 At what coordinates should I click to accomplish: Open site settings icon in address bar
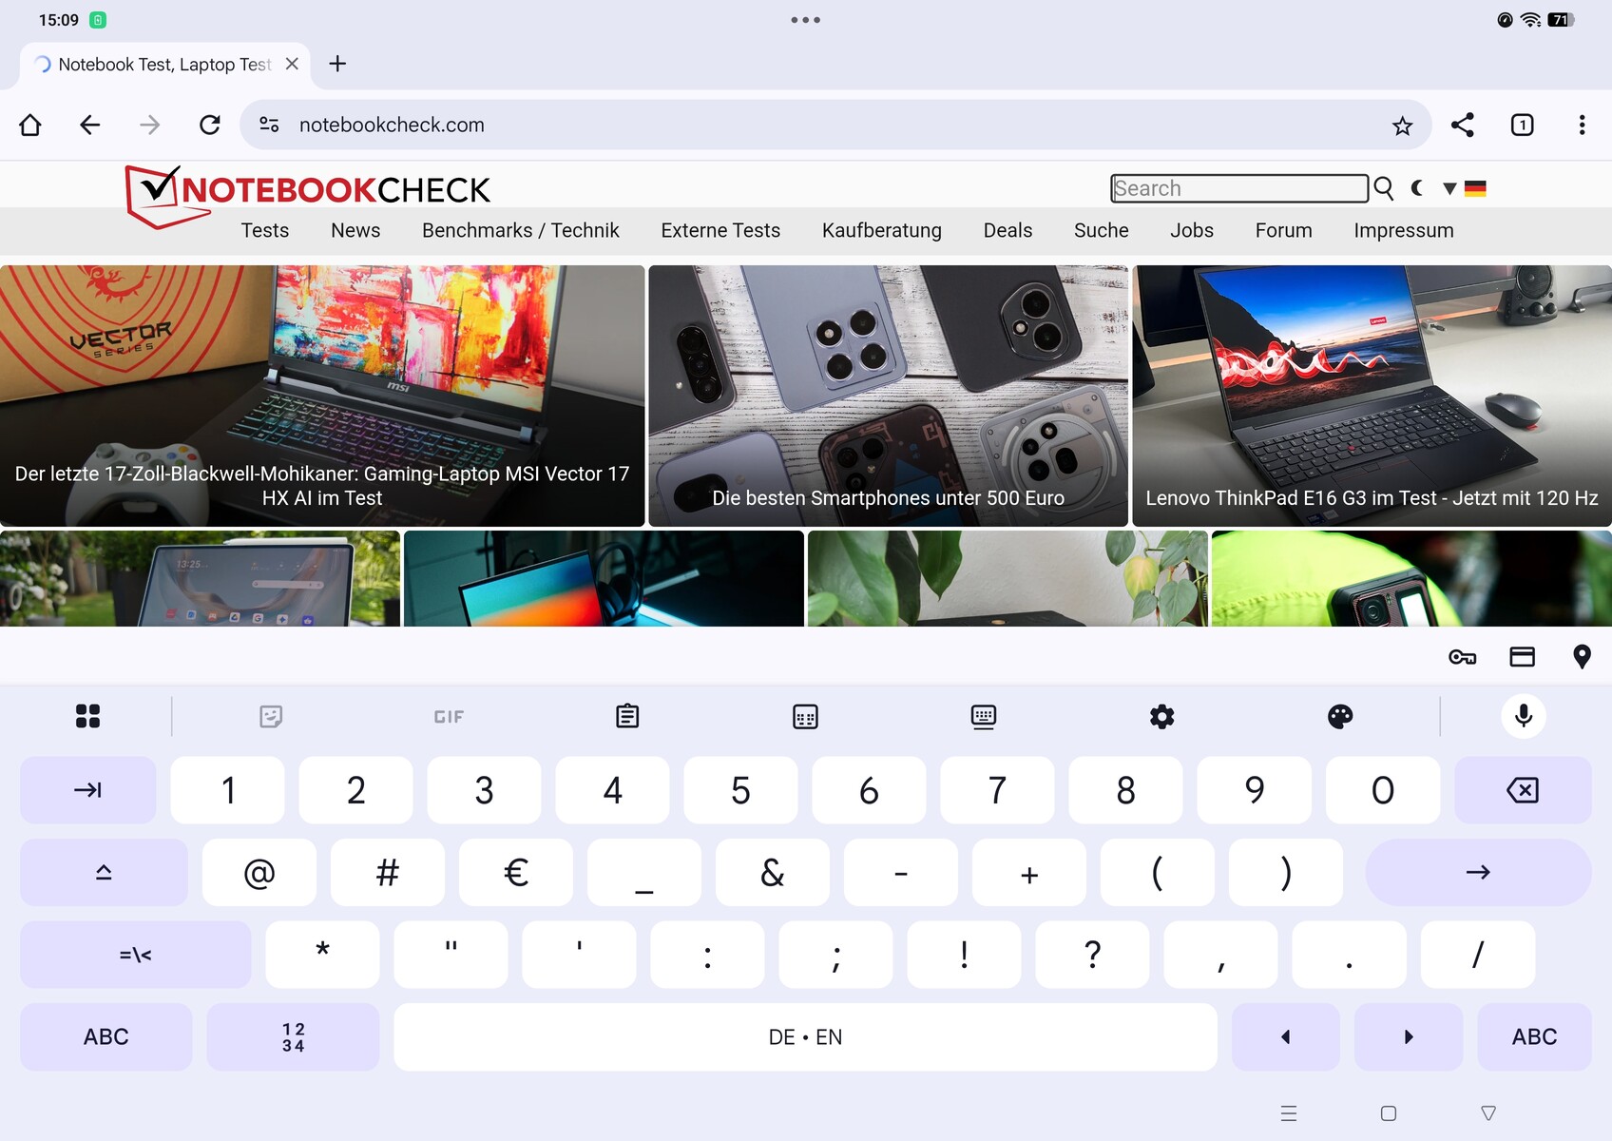coord(270,125)
